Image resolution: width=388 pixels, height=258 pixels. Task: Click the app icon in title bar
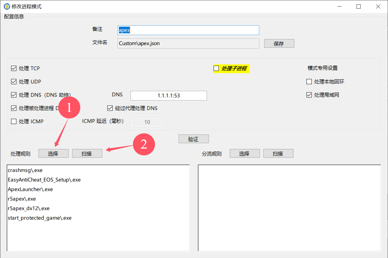click(x=7, y=6)
